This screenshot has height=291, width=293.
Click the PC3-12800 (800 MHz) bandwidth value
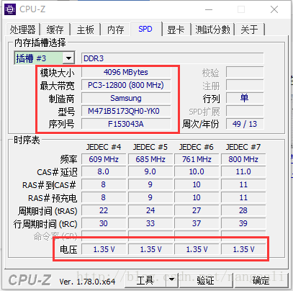(126, 85)
